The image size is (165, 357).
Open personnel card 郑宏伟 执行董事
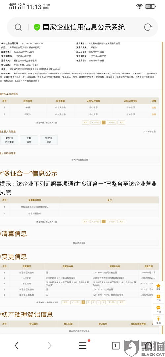[x=9, y=140]
